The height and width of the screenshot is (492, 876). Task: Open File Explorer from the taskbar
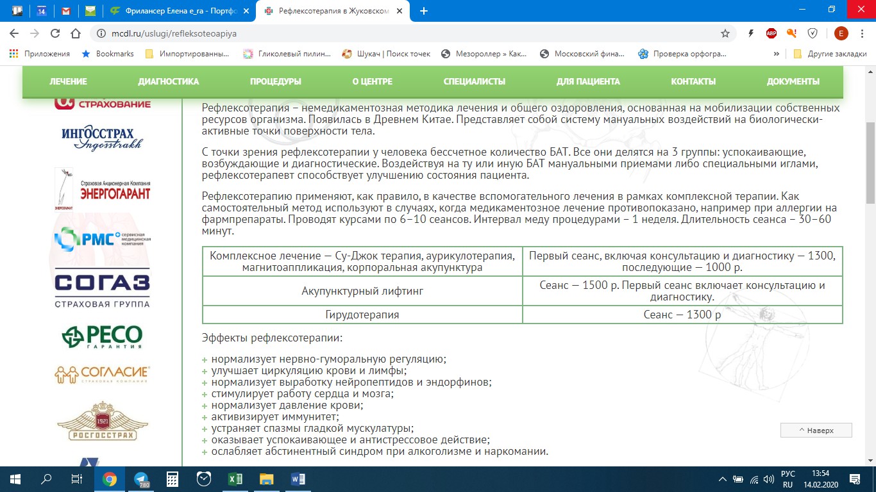tap(266, 479)
